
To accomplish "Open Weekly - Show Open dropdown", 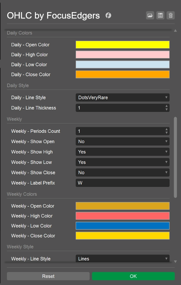I will click(x=122, y=141).
